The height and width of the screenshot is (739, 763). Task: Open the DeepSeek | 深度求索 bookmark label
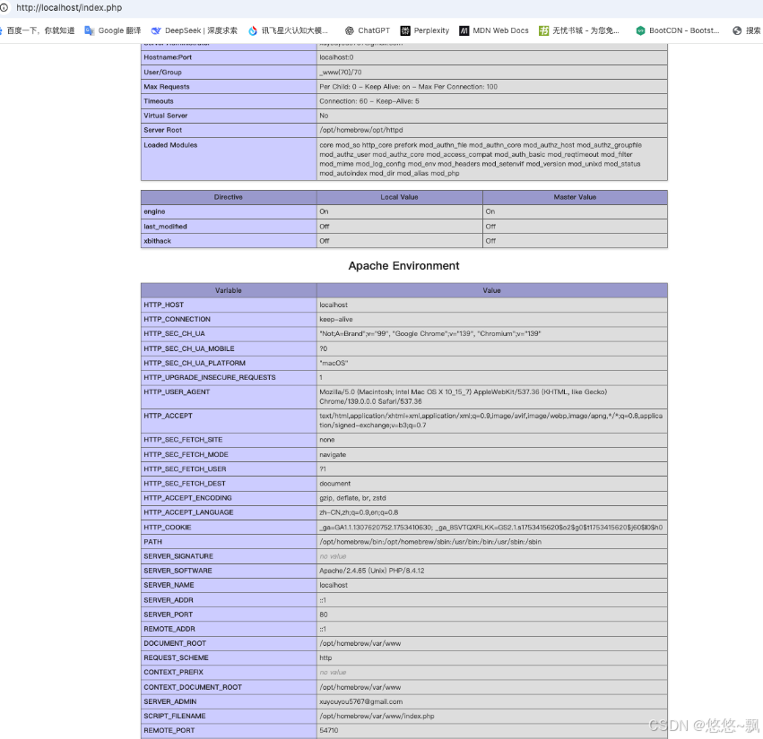point(202,30)
